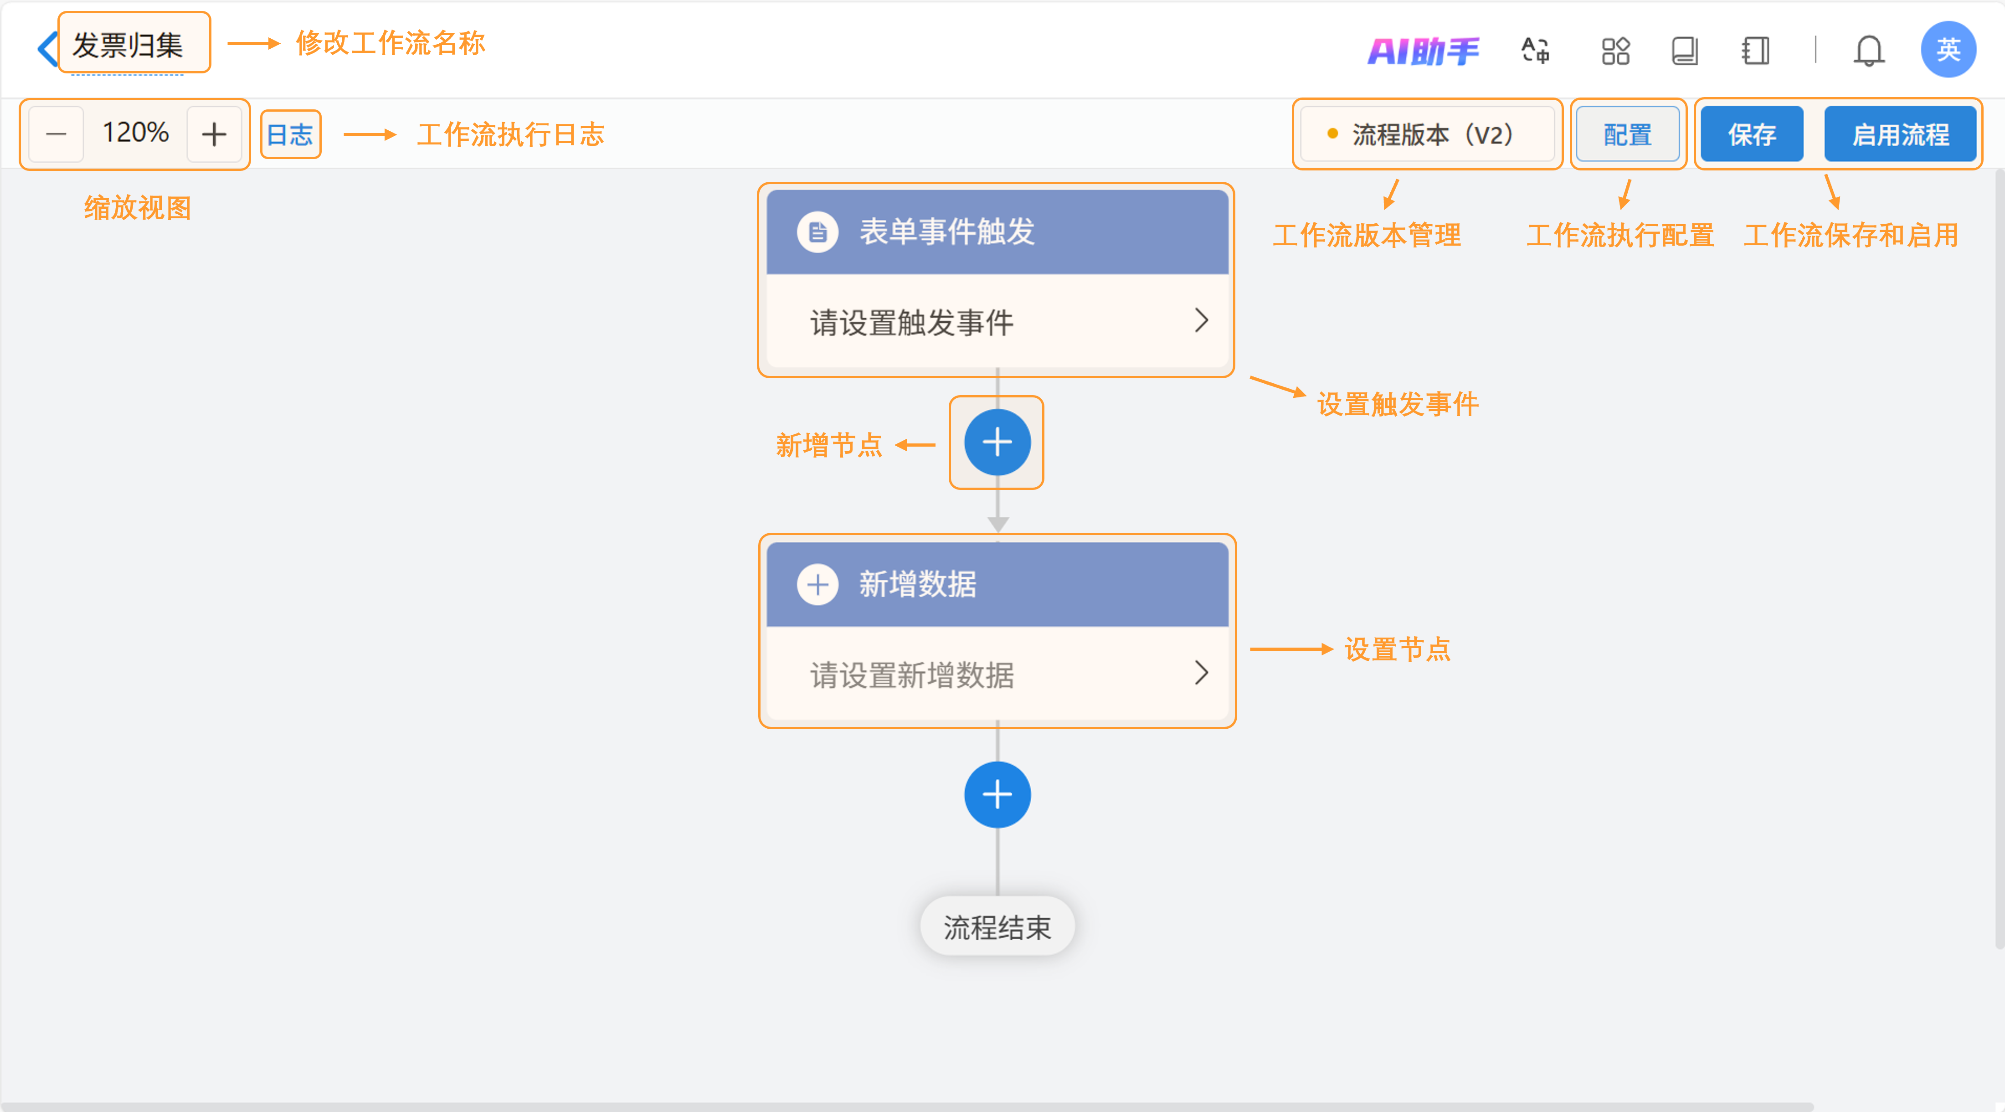The image size is (2005, 1112).
Task: Click the 保存 button
Action: tap(1751, 134)
